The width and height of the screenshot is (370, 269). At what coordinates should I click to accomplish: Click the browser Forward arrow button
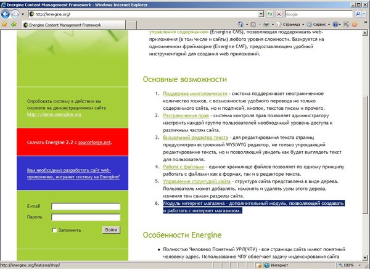point(15,14)
